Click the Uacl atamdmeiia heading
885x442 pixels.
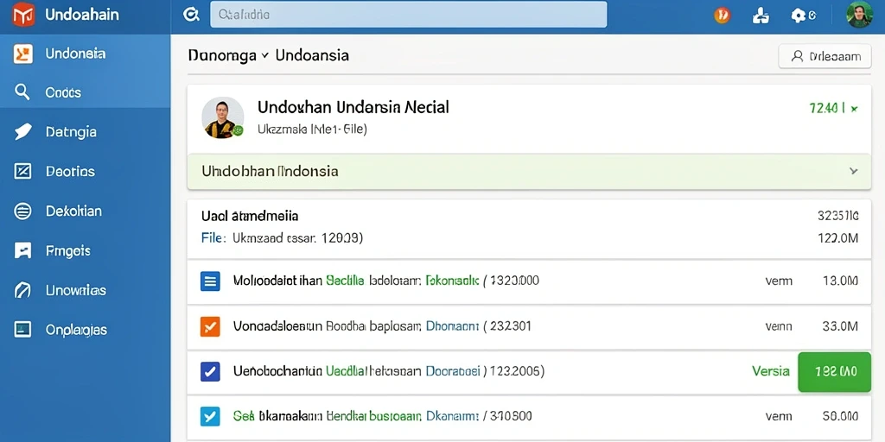click(250, 215)
